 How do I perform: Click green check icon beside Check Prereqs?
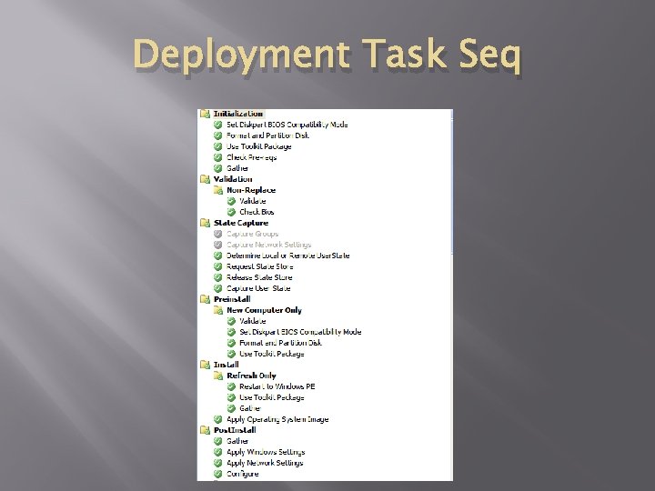pos(217,157)
